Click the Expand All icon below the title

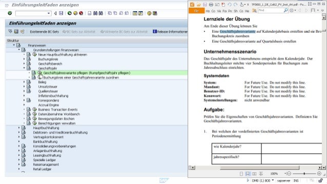(x=10, y=32)
